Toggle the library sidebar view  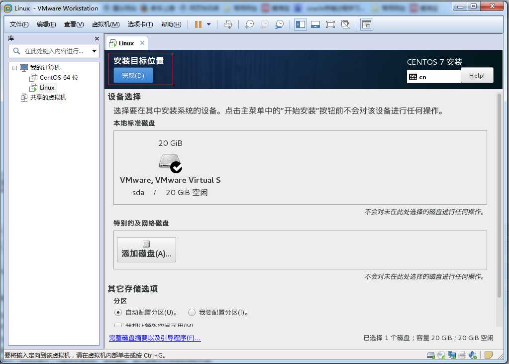(301, 24)
